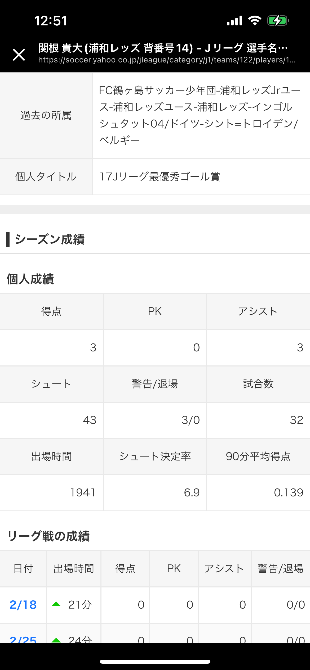Tap the シュート決定率 header cell
The width and height of the screenshot is (310, 670).
point(155,456)
